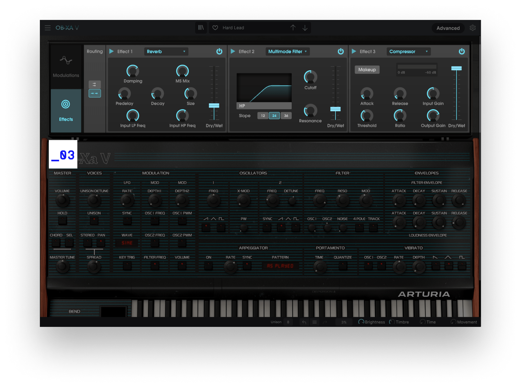
Task: Click the Brightness macro knob
Action: point(361,322)
